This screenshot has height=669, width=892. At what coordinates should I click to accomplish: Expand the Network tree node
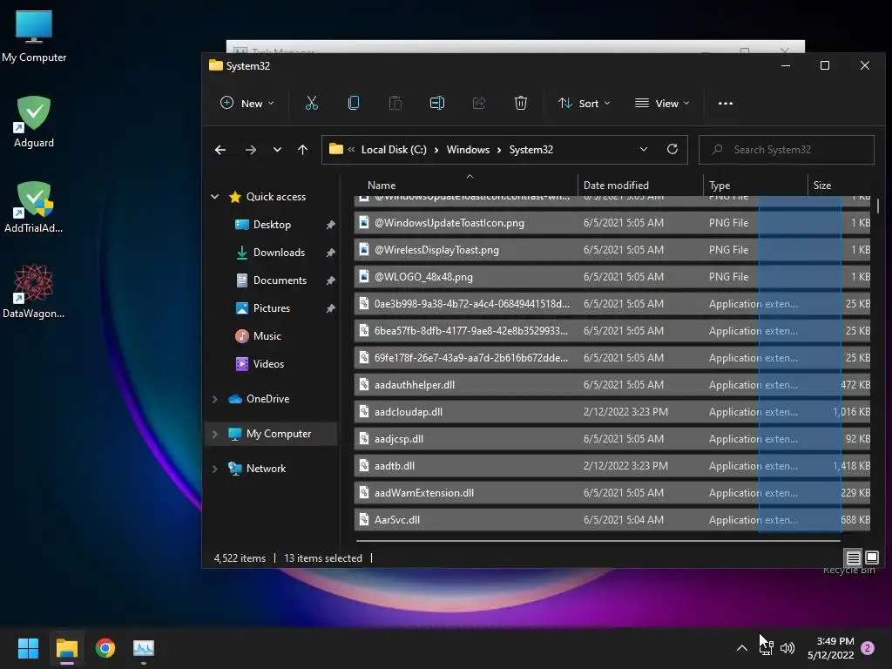coord(214,468)
